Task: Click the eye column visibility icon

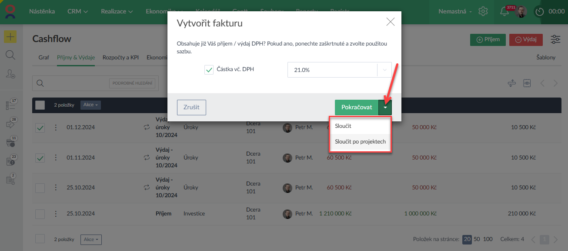Action: coord(527,83)
